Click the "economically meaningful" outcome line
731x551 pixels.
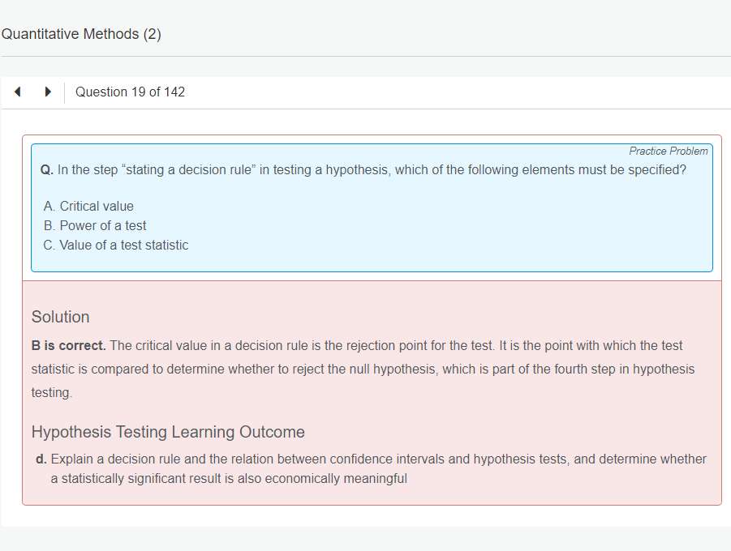tap(229, 478)
